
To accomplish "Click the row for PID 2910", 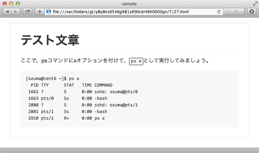I will point(66,118).
